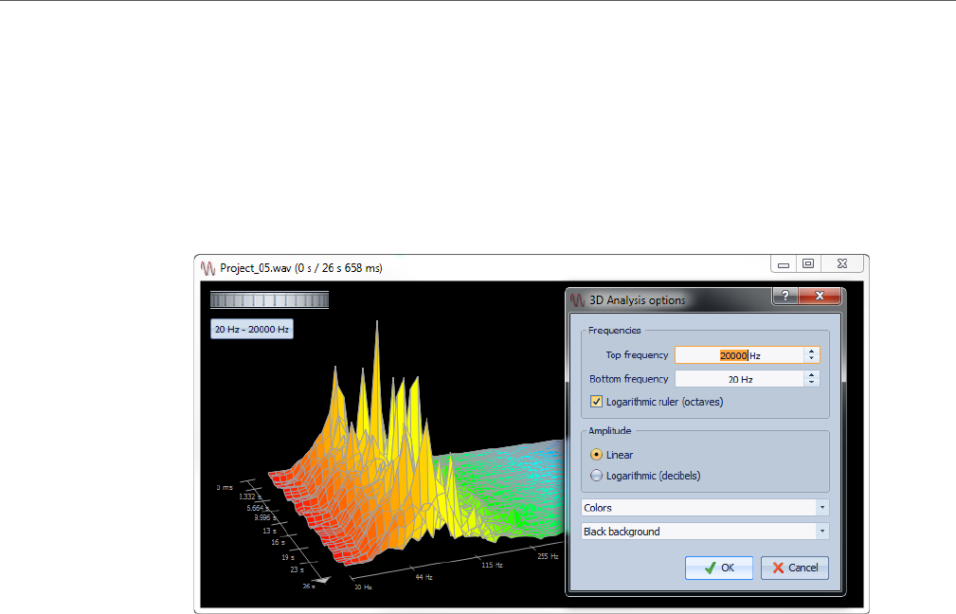Select Logarithmic (decibels) amplitude option

(x=596, y=476)
